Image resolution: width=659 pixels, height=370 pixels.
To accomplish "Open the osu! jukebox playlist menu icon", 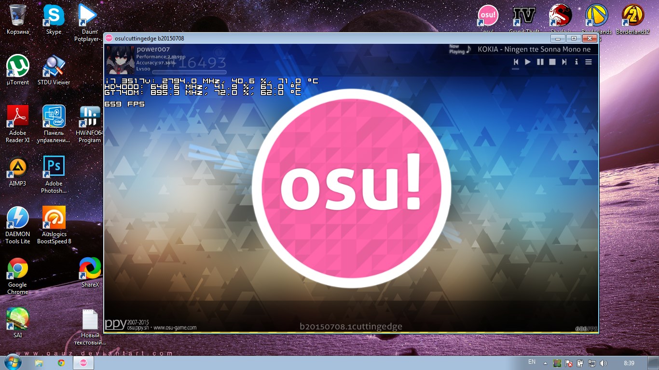I will [589, 62].
